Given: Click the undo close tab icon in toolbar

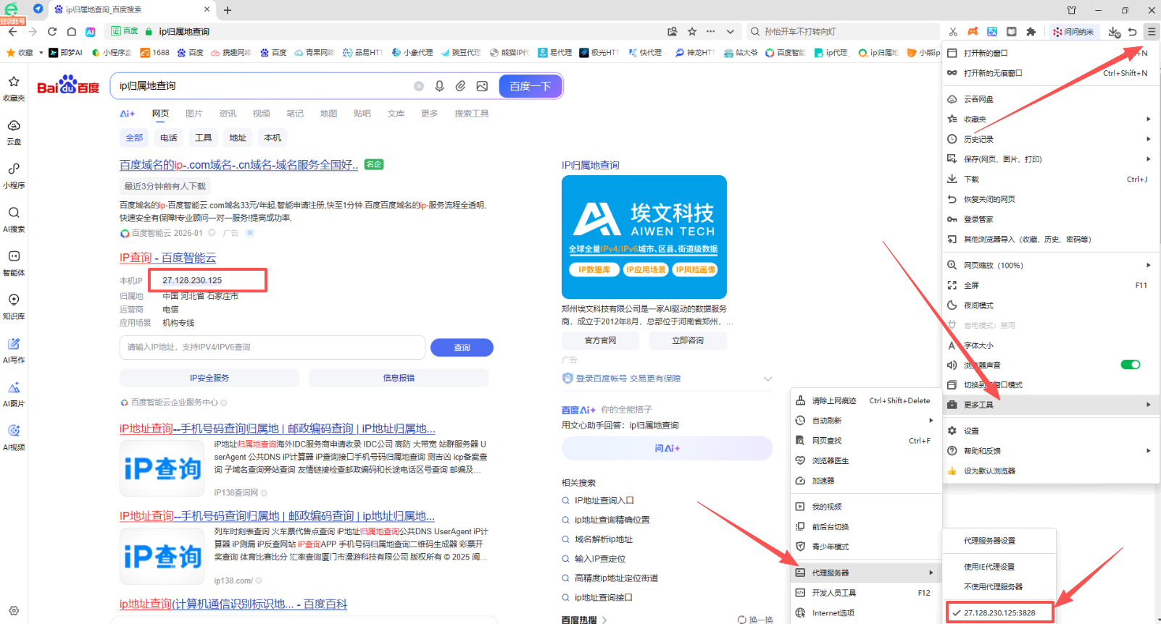Looking at the screenshot, I should tap(1133, 32).
